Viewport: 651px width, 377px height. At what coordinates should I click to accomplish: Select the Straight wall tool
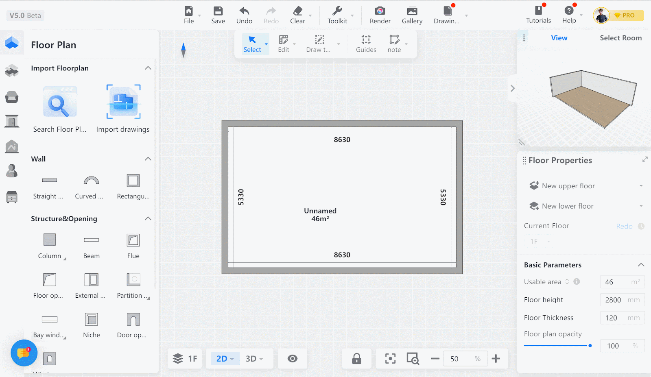[49, 181]
